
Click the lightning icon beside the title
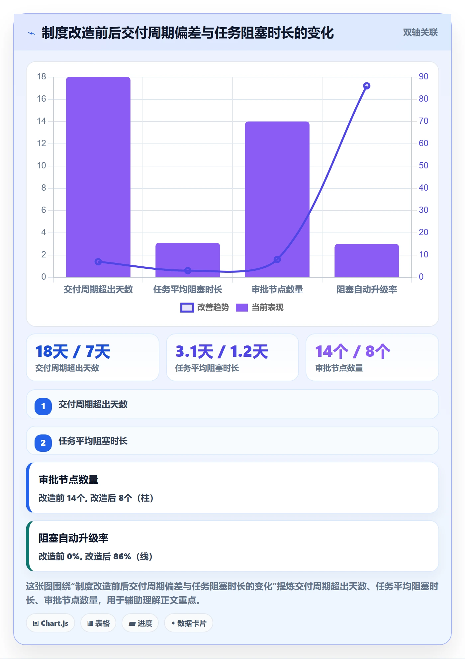(32, 33)
